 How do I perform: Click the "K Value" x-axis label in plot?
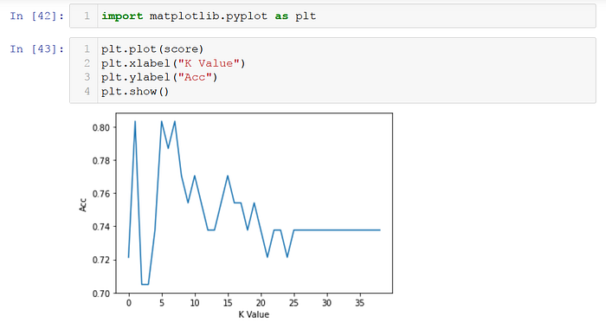254,314
